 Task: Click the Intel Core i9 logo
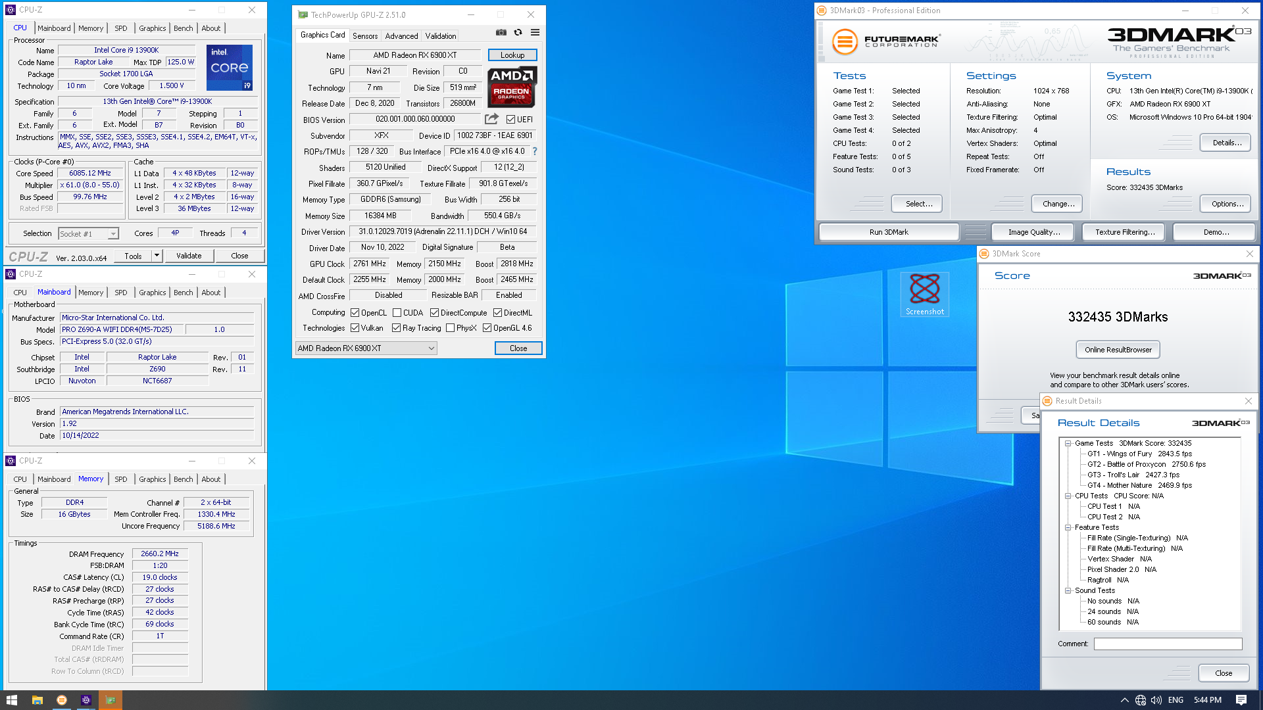coord(230,68)
